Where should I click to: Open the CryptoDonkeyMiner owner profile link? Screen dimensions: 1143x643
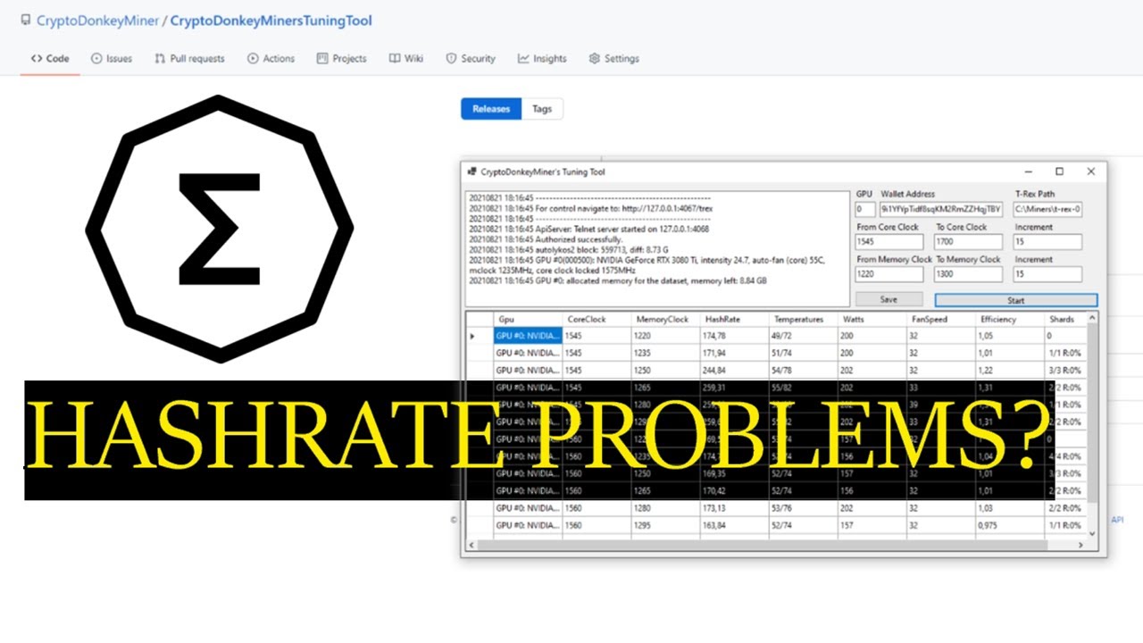pyautogui.click(x=97, y=21)
